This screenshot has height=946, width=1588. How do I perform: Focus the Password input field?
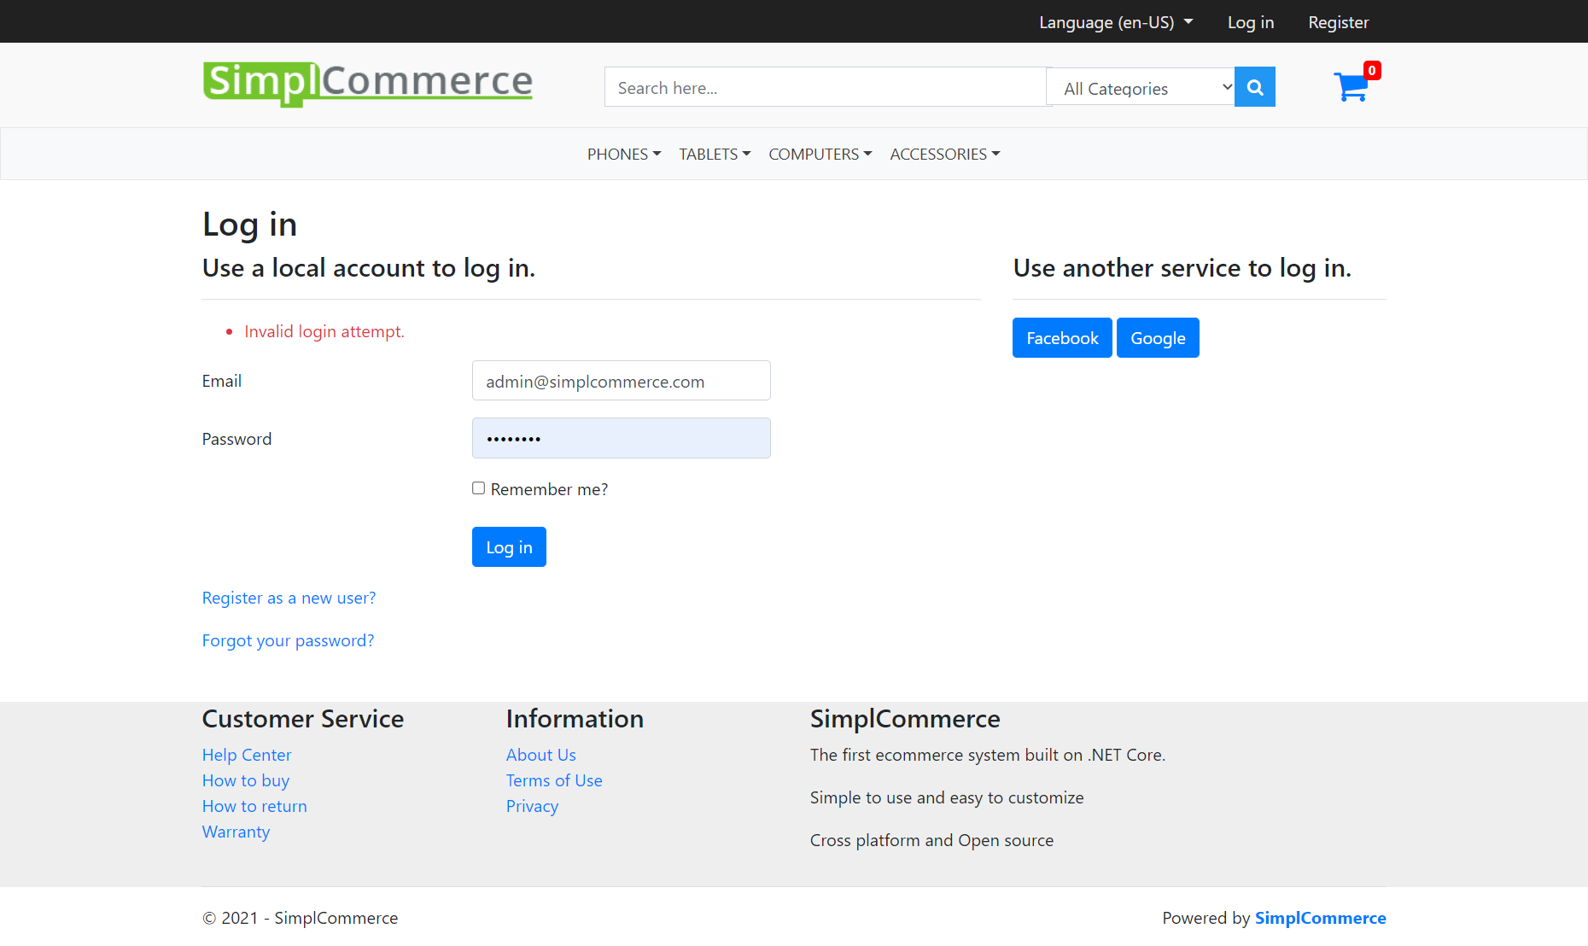coord(622,438)
